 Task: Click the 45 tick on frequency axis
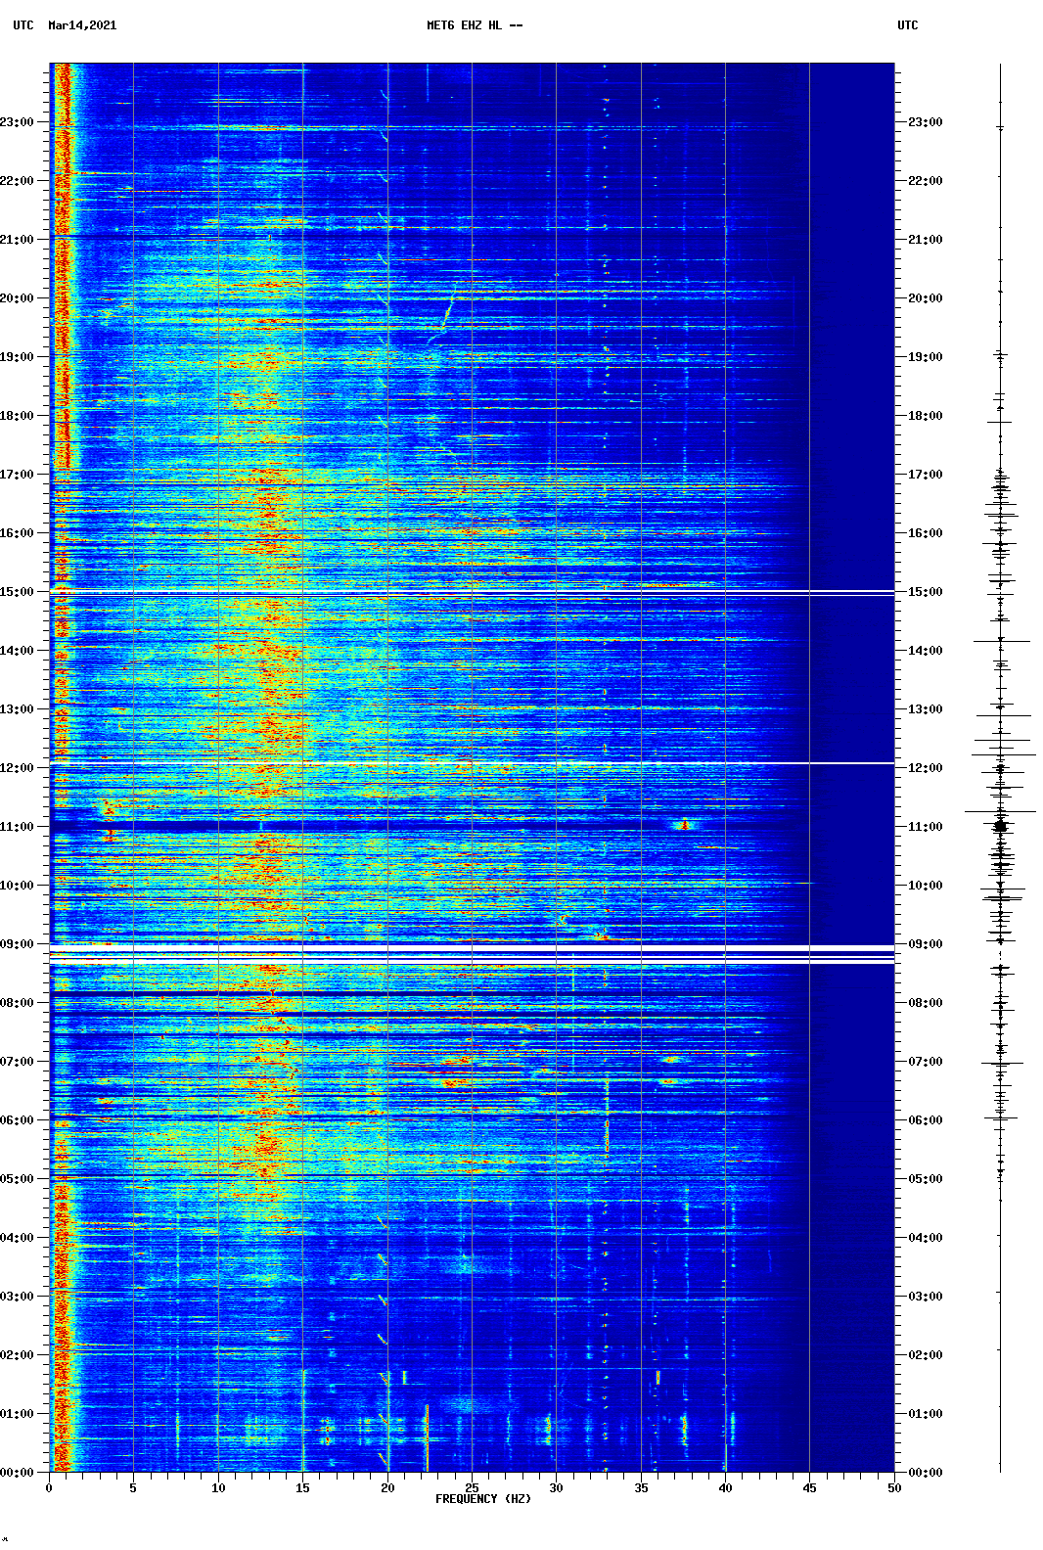point(809,1487)
